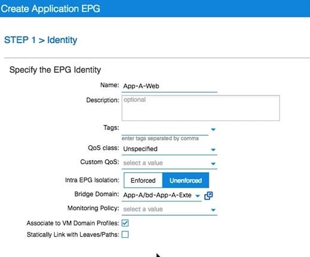This screenshot has width=310, height=257.
Task: Click the Tags label
Action: click(111, 127)
